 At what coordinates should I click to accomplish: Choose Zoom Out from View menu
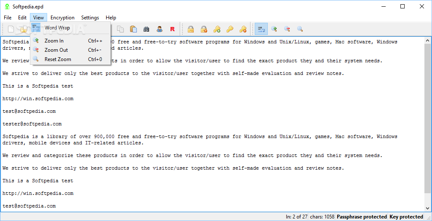point(70,50)
